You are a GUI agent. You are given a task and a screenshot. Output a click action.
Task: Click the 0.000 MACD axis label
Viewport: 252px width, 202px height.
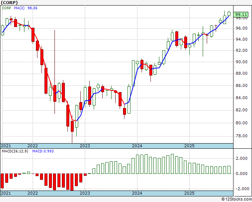[x=242, y=174]
